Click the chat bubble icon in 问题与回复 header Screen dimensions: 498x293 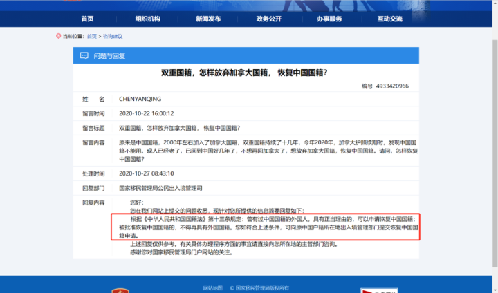[84, 55]
